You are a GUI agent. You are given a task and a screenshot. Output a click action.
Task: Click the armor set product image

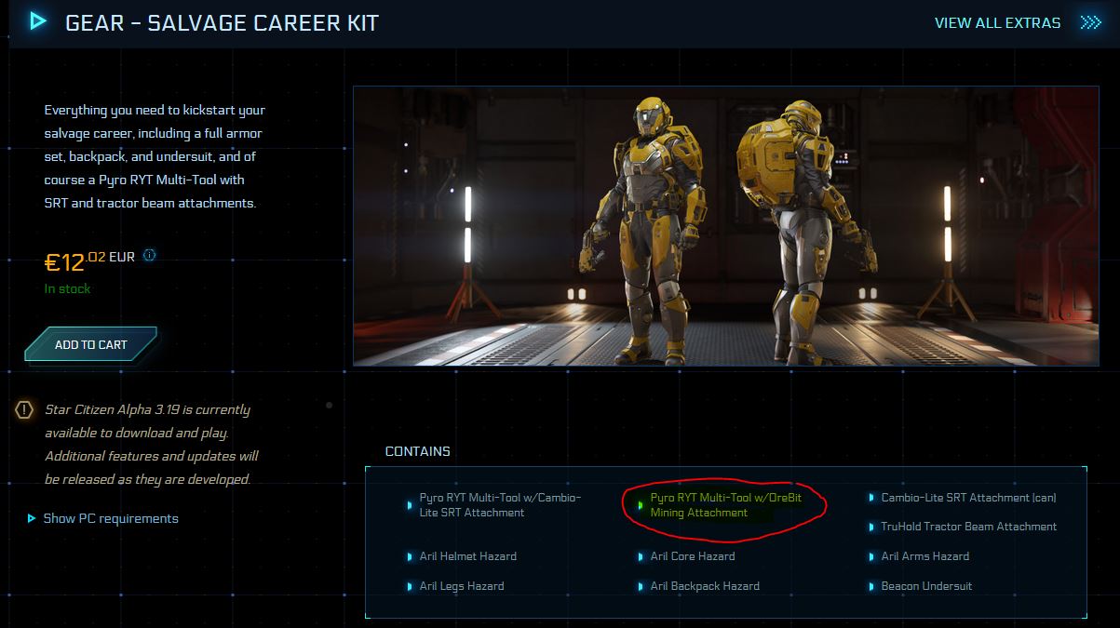(x=726, y=223)
